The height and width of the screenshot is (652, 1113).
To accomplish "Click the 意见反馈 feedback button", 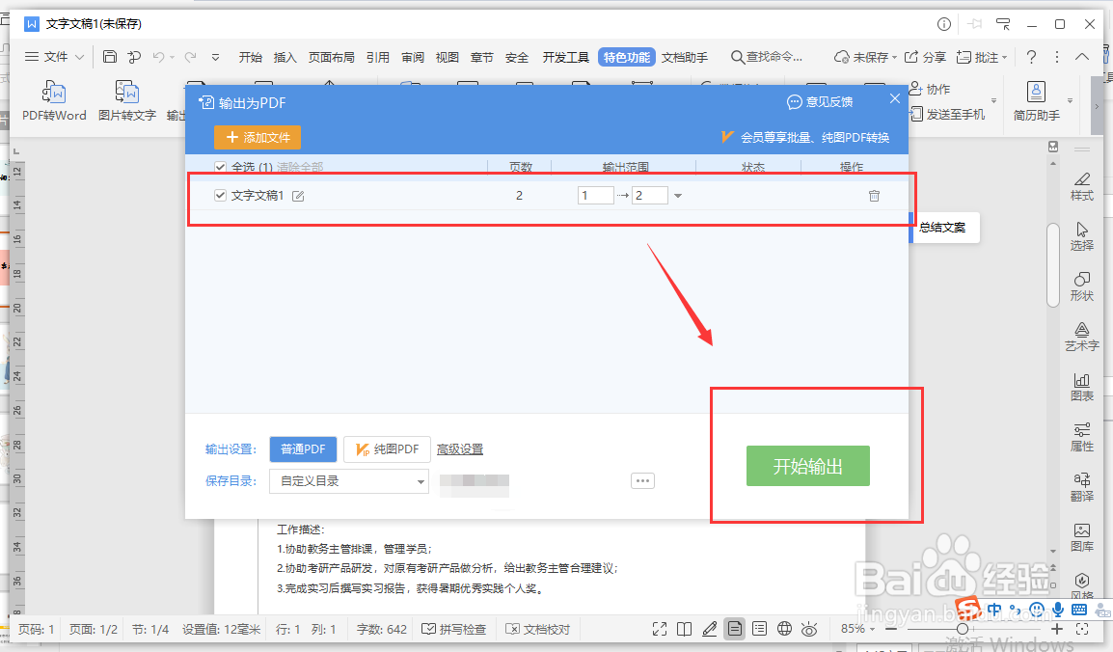I will (820, 102).
